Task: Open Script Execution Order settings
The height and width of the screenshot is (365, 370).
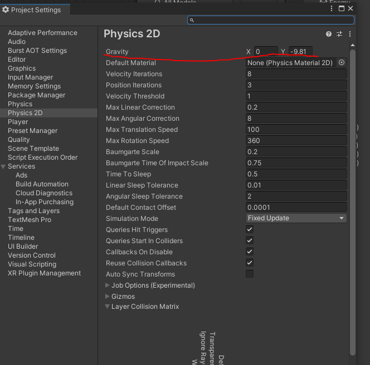Action: pos(42,157)
